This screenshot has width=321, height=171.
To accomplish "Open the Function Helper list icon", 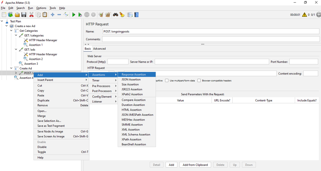I will (130, 15).
